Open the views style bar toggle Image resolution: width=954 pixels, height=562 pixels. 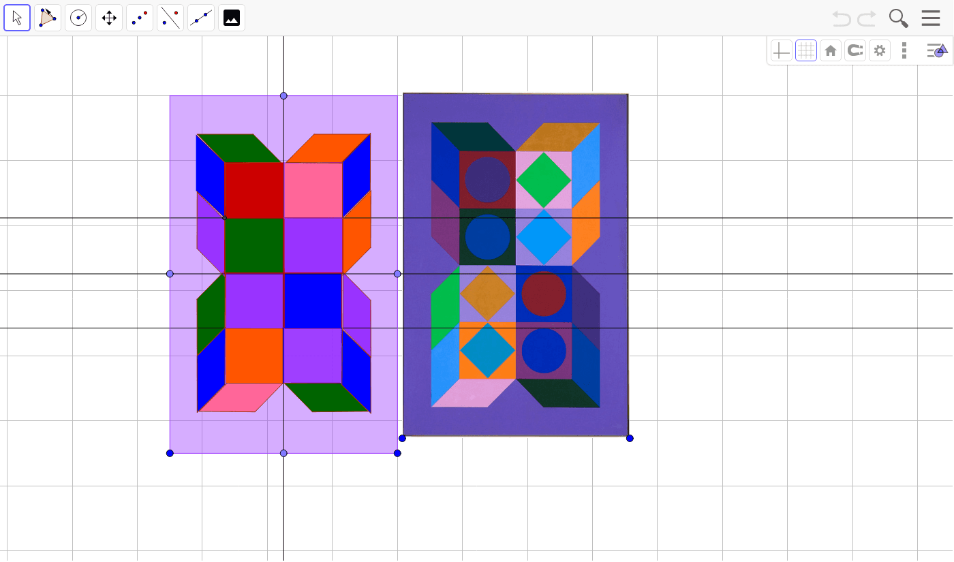pos(937,50)
